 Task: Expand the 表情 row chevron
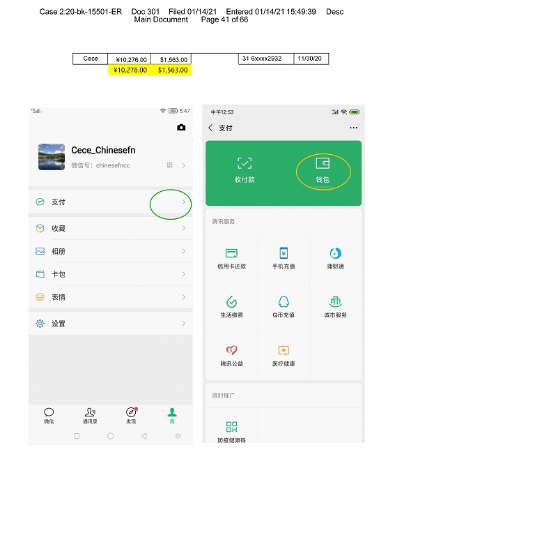[x=183, y=297]
